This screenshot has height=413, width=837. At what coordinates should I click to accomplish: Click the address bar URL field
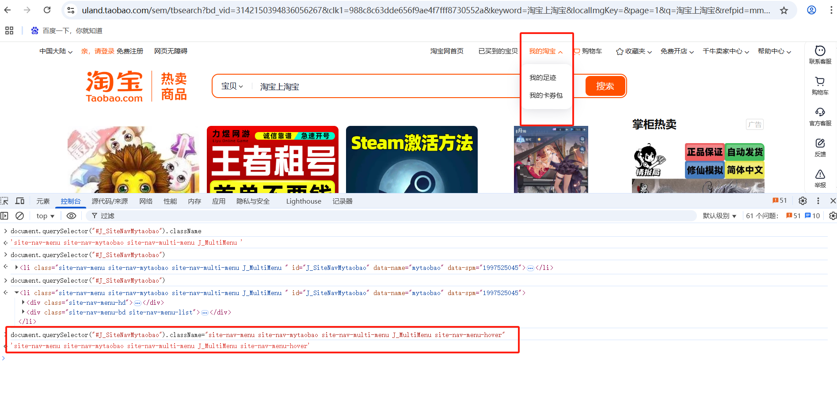(x=426, y=10)
